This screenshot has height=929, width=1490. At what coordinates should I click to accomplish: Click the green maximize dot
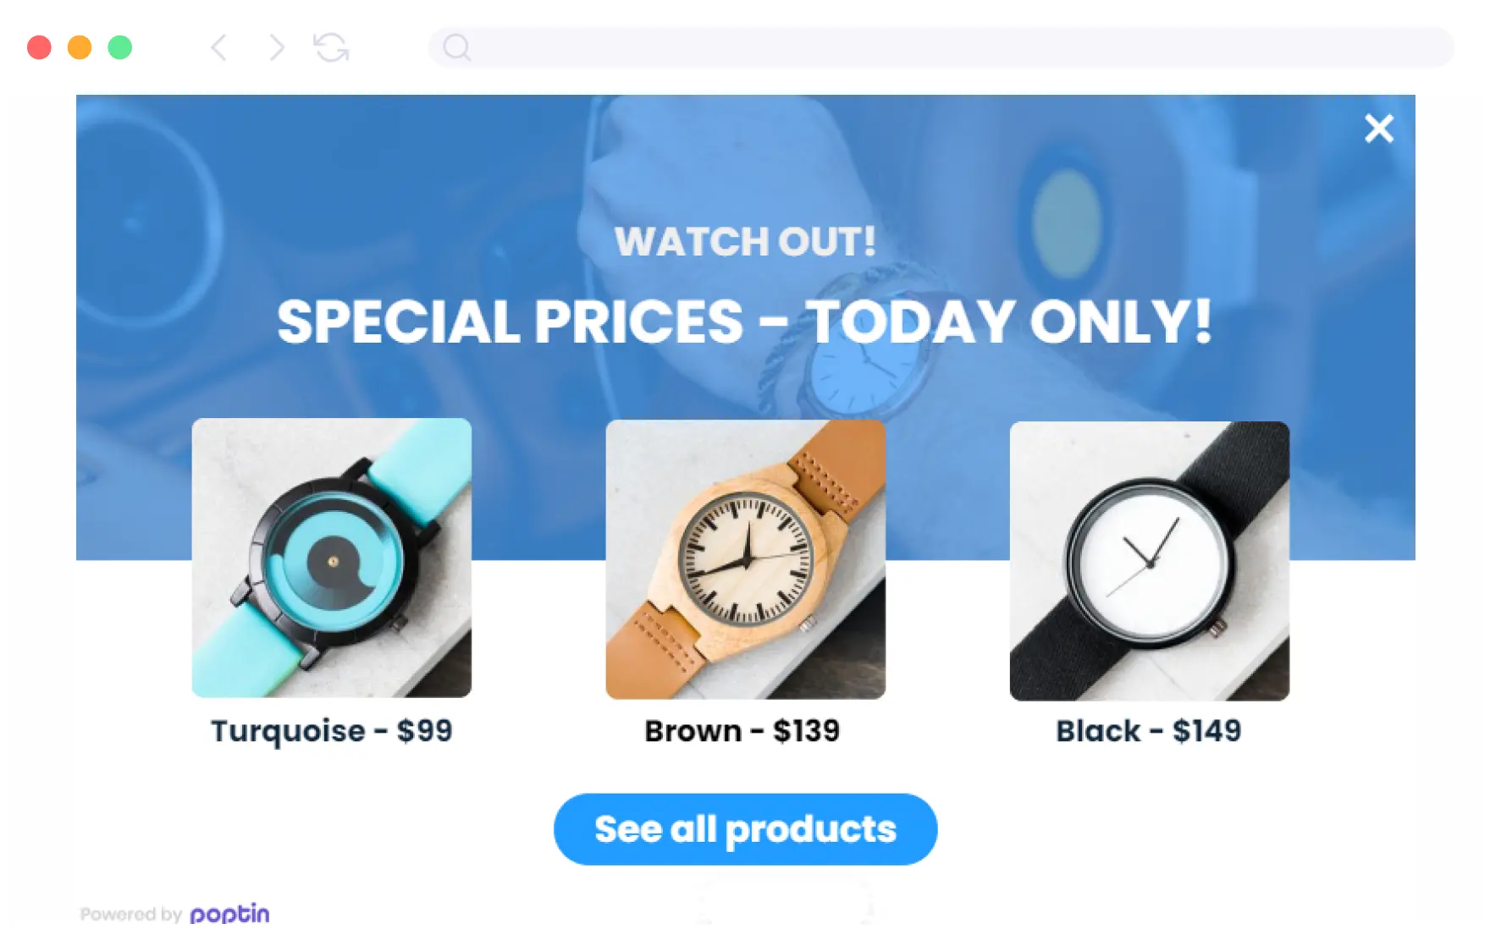pos(120,47)
